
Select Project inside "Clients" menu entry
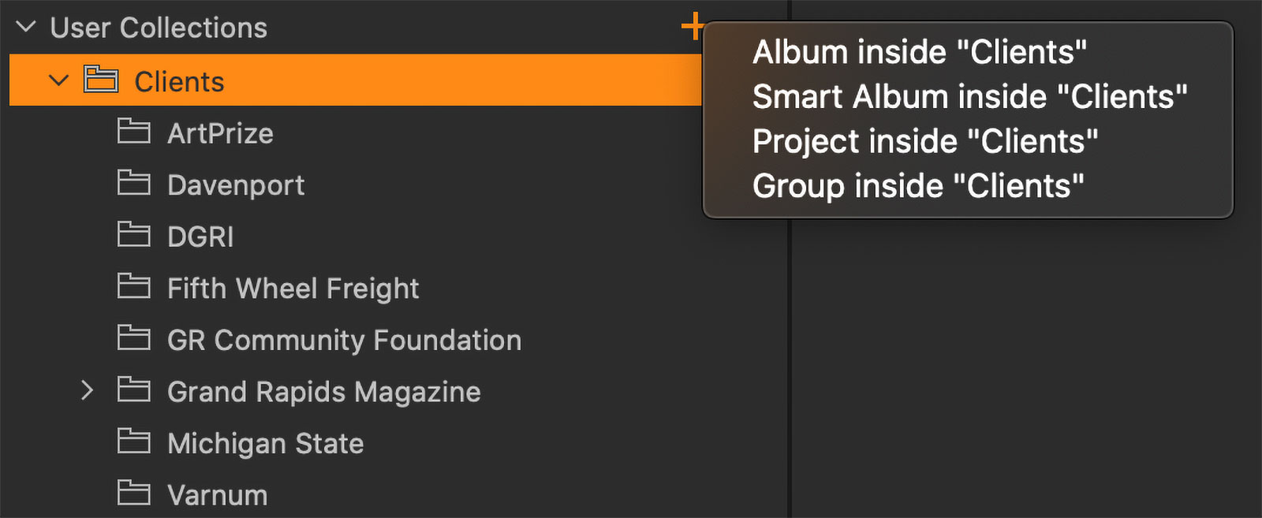point(925,142)
